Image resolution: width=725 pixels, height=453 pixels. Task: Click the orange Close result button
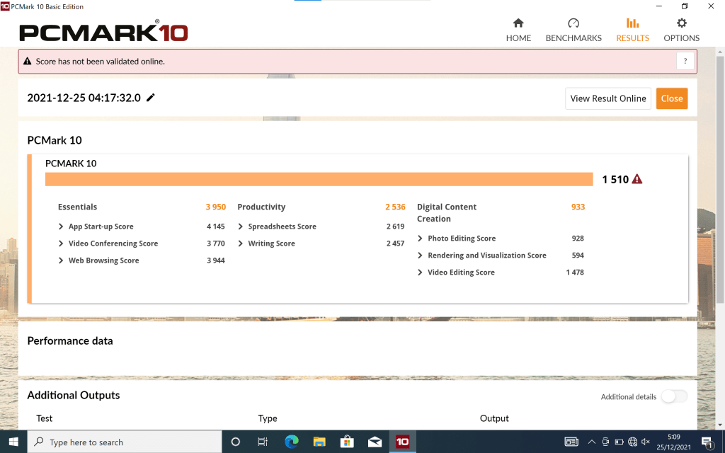pos(672,98)
